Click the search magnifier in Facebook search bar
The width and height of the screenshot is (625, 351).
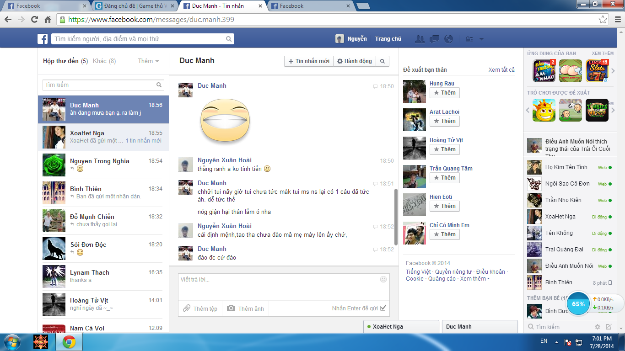point(229,39)
